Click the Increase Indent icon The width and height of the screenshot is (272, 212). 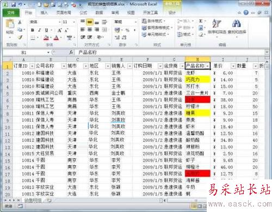tap(90, 37)
